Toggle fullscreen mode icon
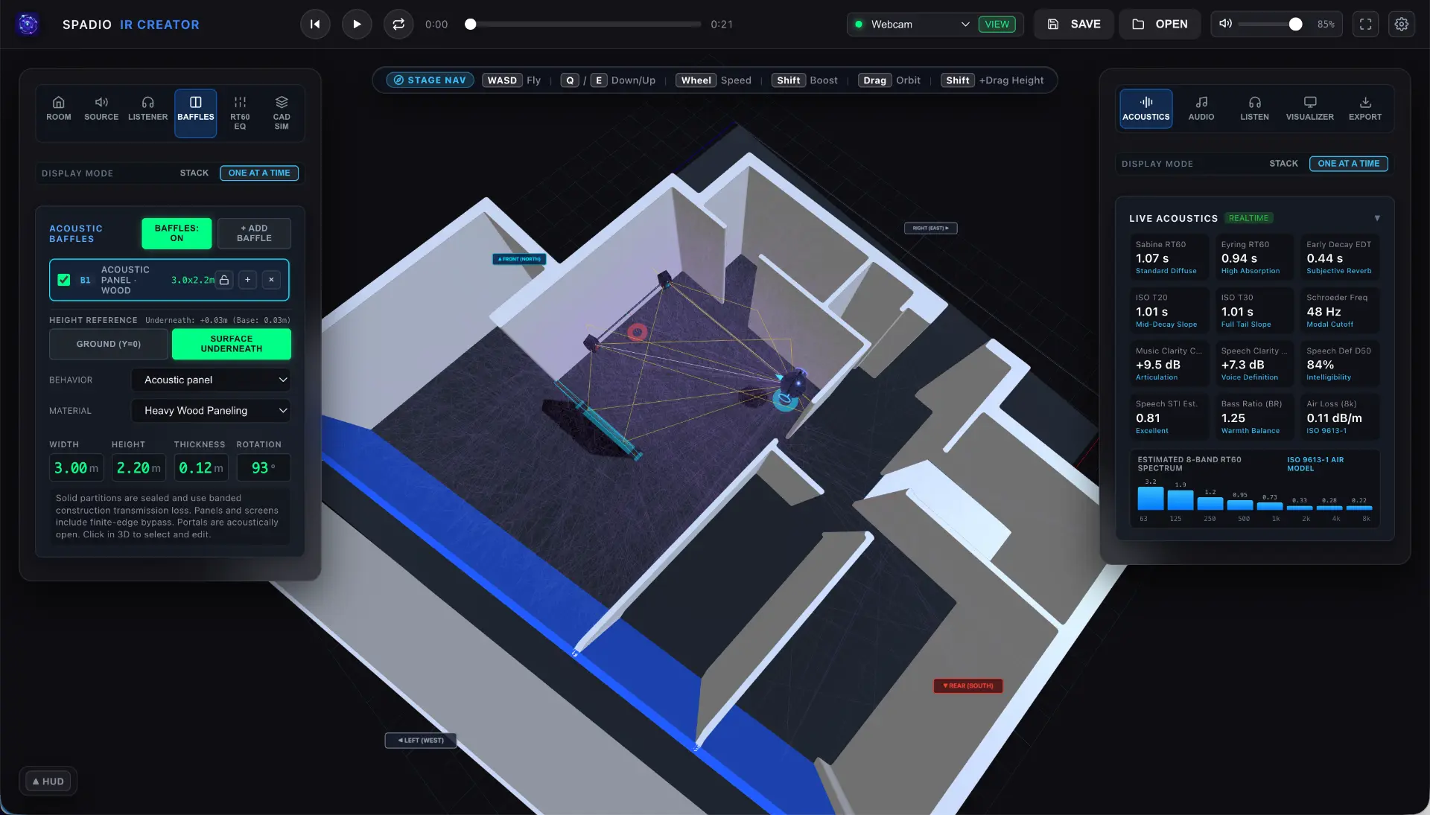Image resolution: width=1430 pixels, height=815 pixels. coord(1365,25)
